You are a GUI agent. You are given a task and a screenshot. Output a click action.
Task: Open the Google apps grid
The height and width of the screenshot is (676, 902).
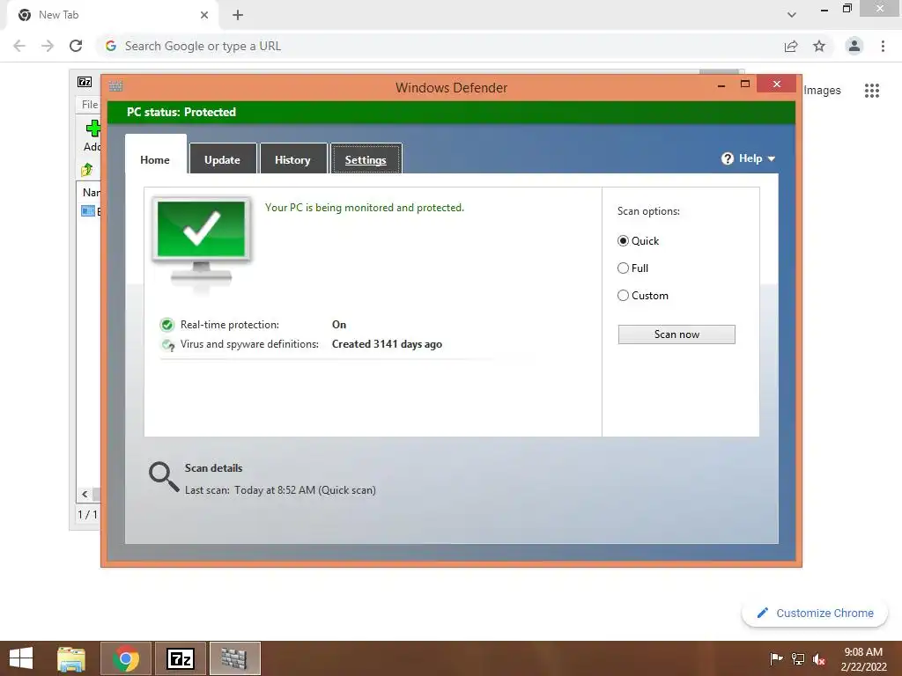(x=872, y=91)
